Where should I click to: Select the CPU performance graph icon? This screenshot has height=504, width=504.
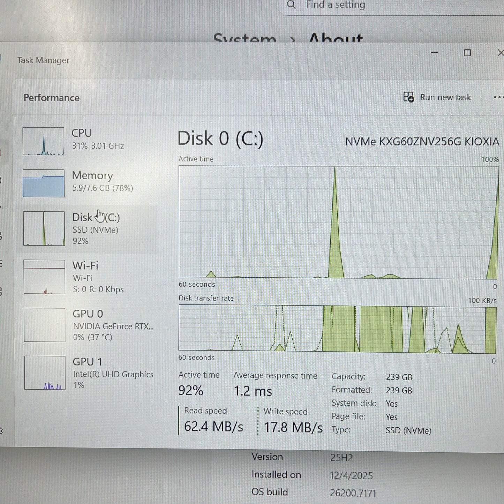click(43, 141)
